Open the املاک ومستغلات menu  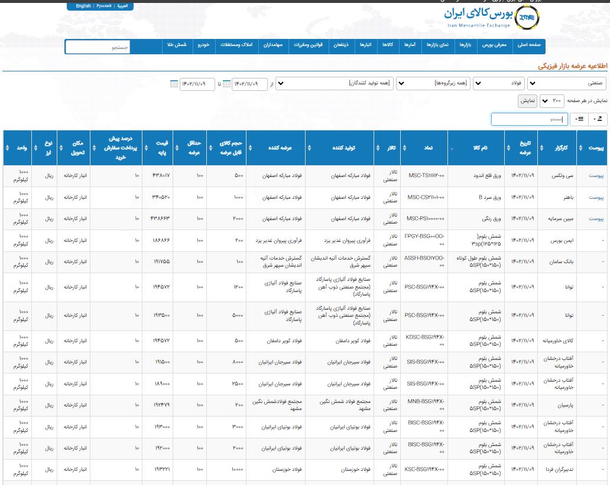pos(236,45)
